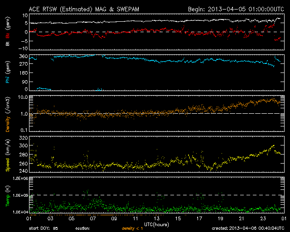Select the white Bt axis label
The height and width of the screenshot is (232, 290).
point(7,44)
